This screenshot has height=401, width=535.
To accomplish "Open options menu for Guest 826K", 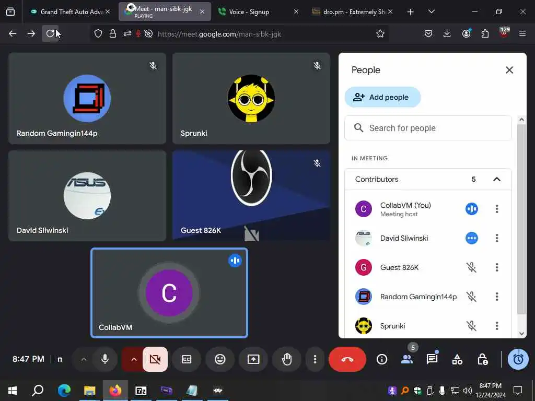I will pyautogui.click(x=497, y=267).
